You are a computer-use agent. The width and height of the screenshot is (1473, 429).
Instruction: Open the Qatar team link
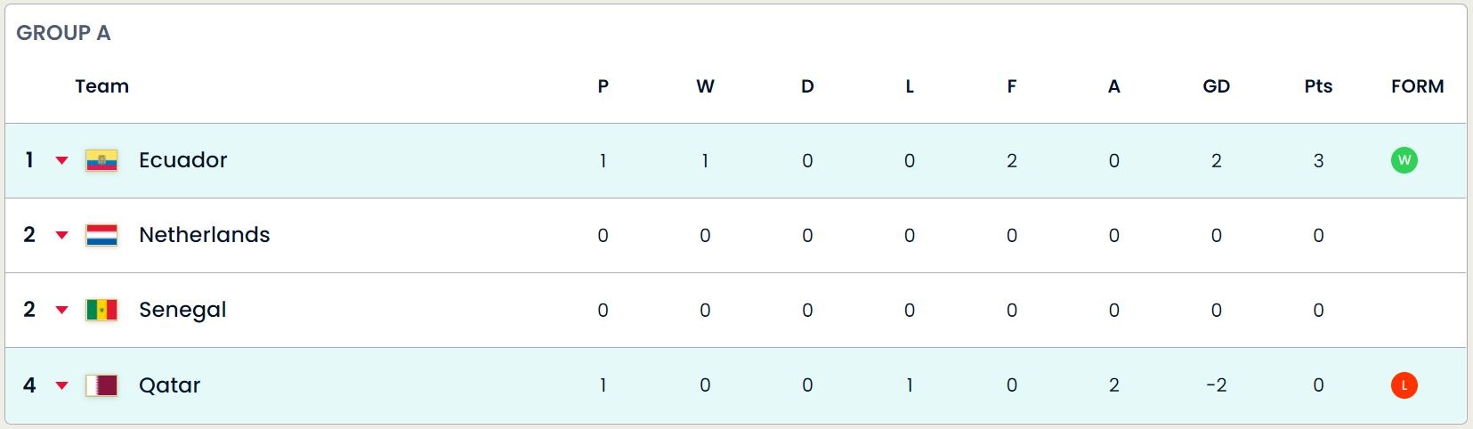pyautogui.click(x=170, y=385)
